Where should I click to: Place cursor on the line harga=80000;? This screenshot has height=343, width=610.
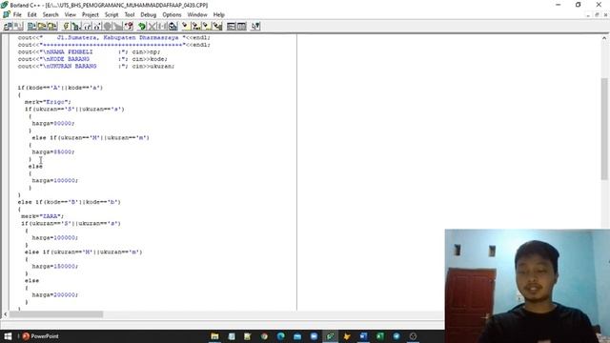[x=53, y=123]
